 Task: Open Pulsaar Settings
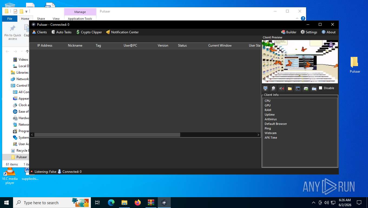pos(309,32)
